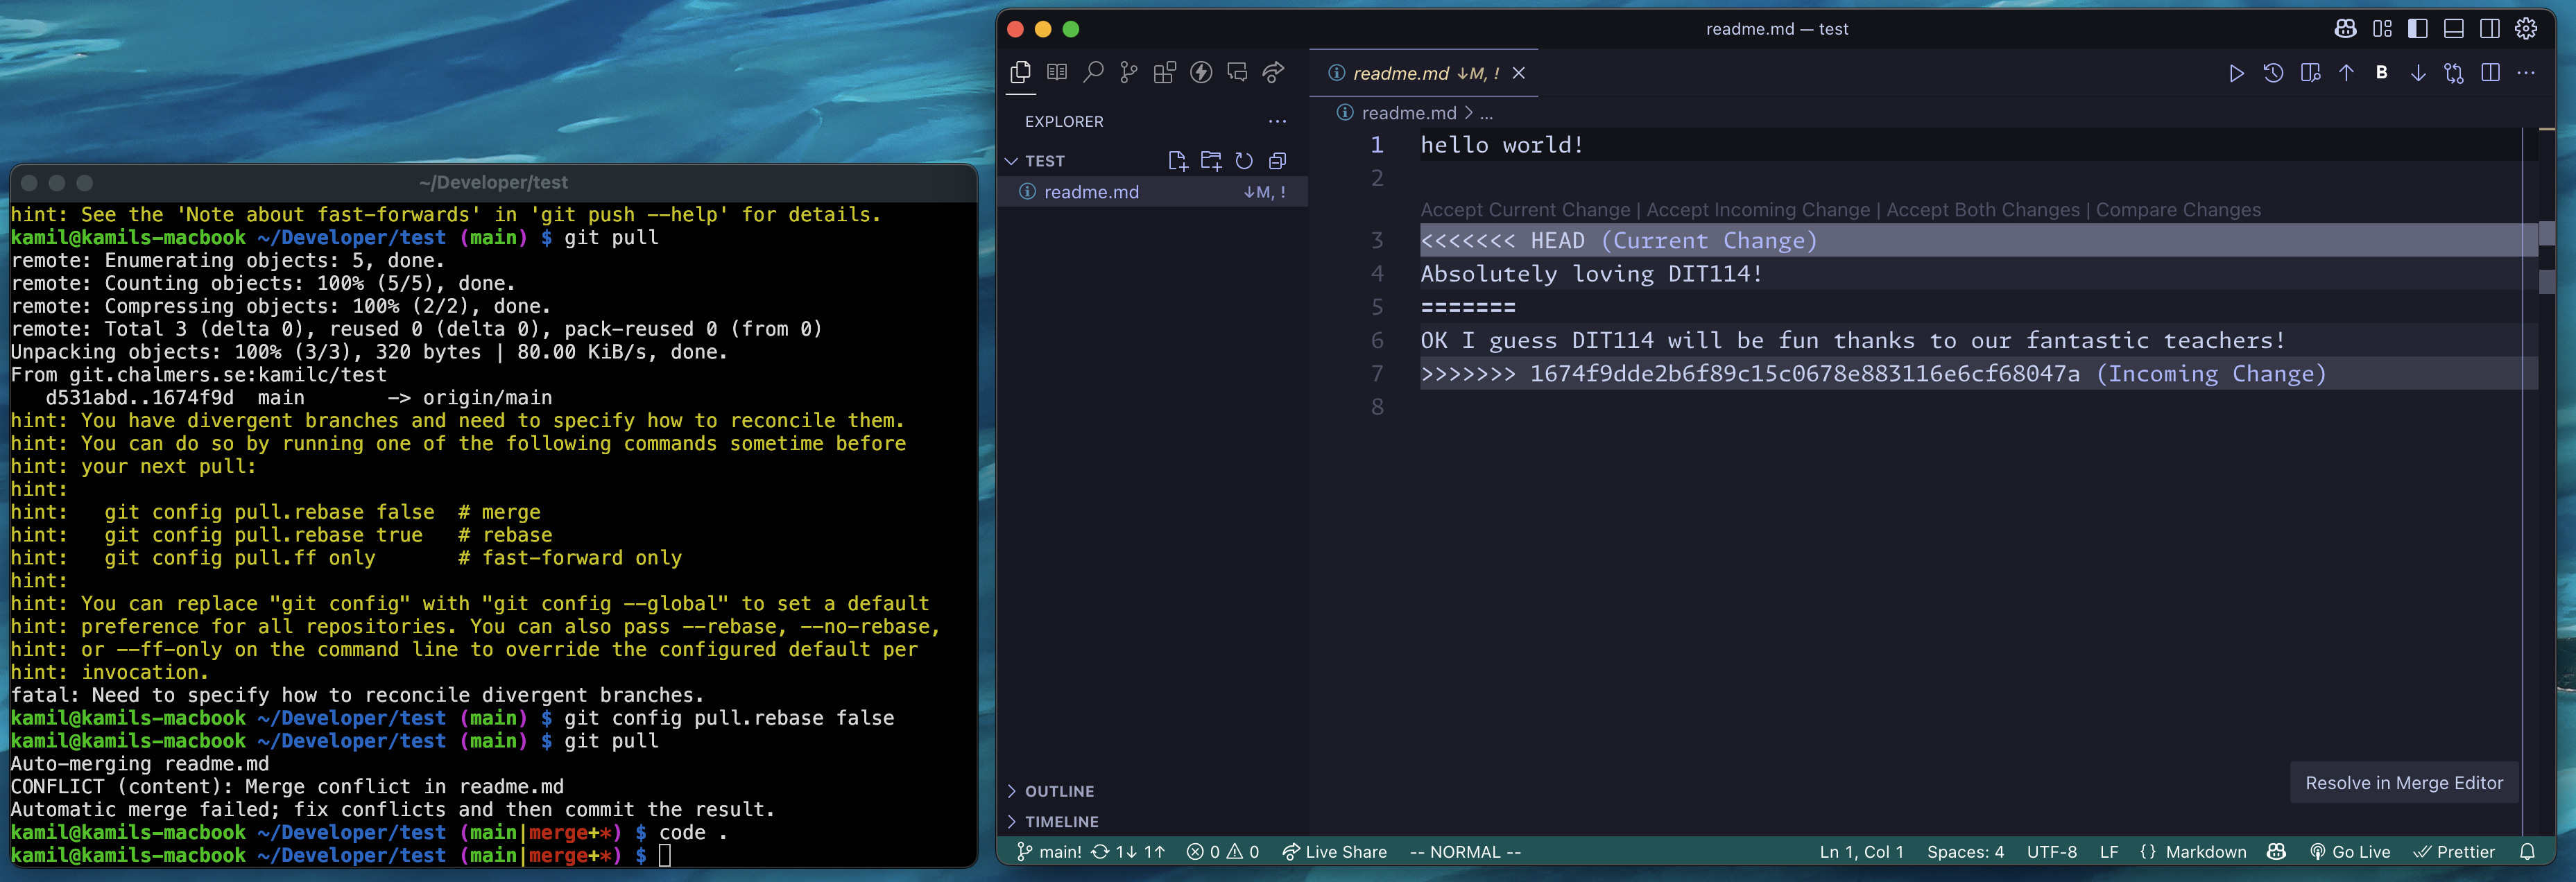The height and width of the screenshot is (882, 2576).
Task: Collapse all folders in explorer
Action: 1277,160
